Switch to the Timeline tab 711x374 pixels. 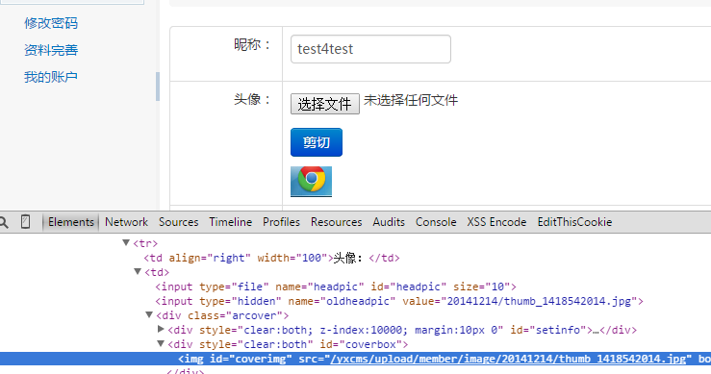[230, 222]
